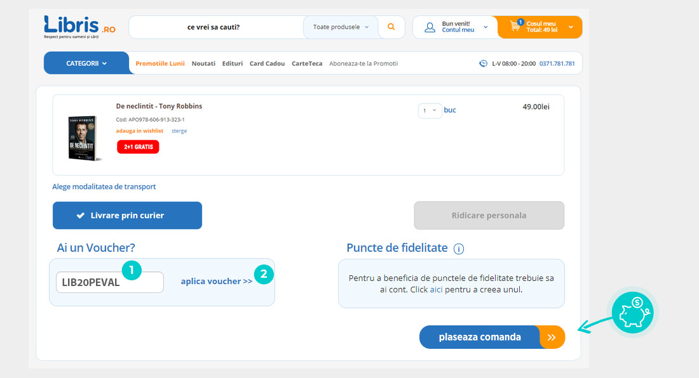The width and height of the screenshot is (699, 378).
Task: Click the 'buc' unit label
Action: (x=450, y=110)
